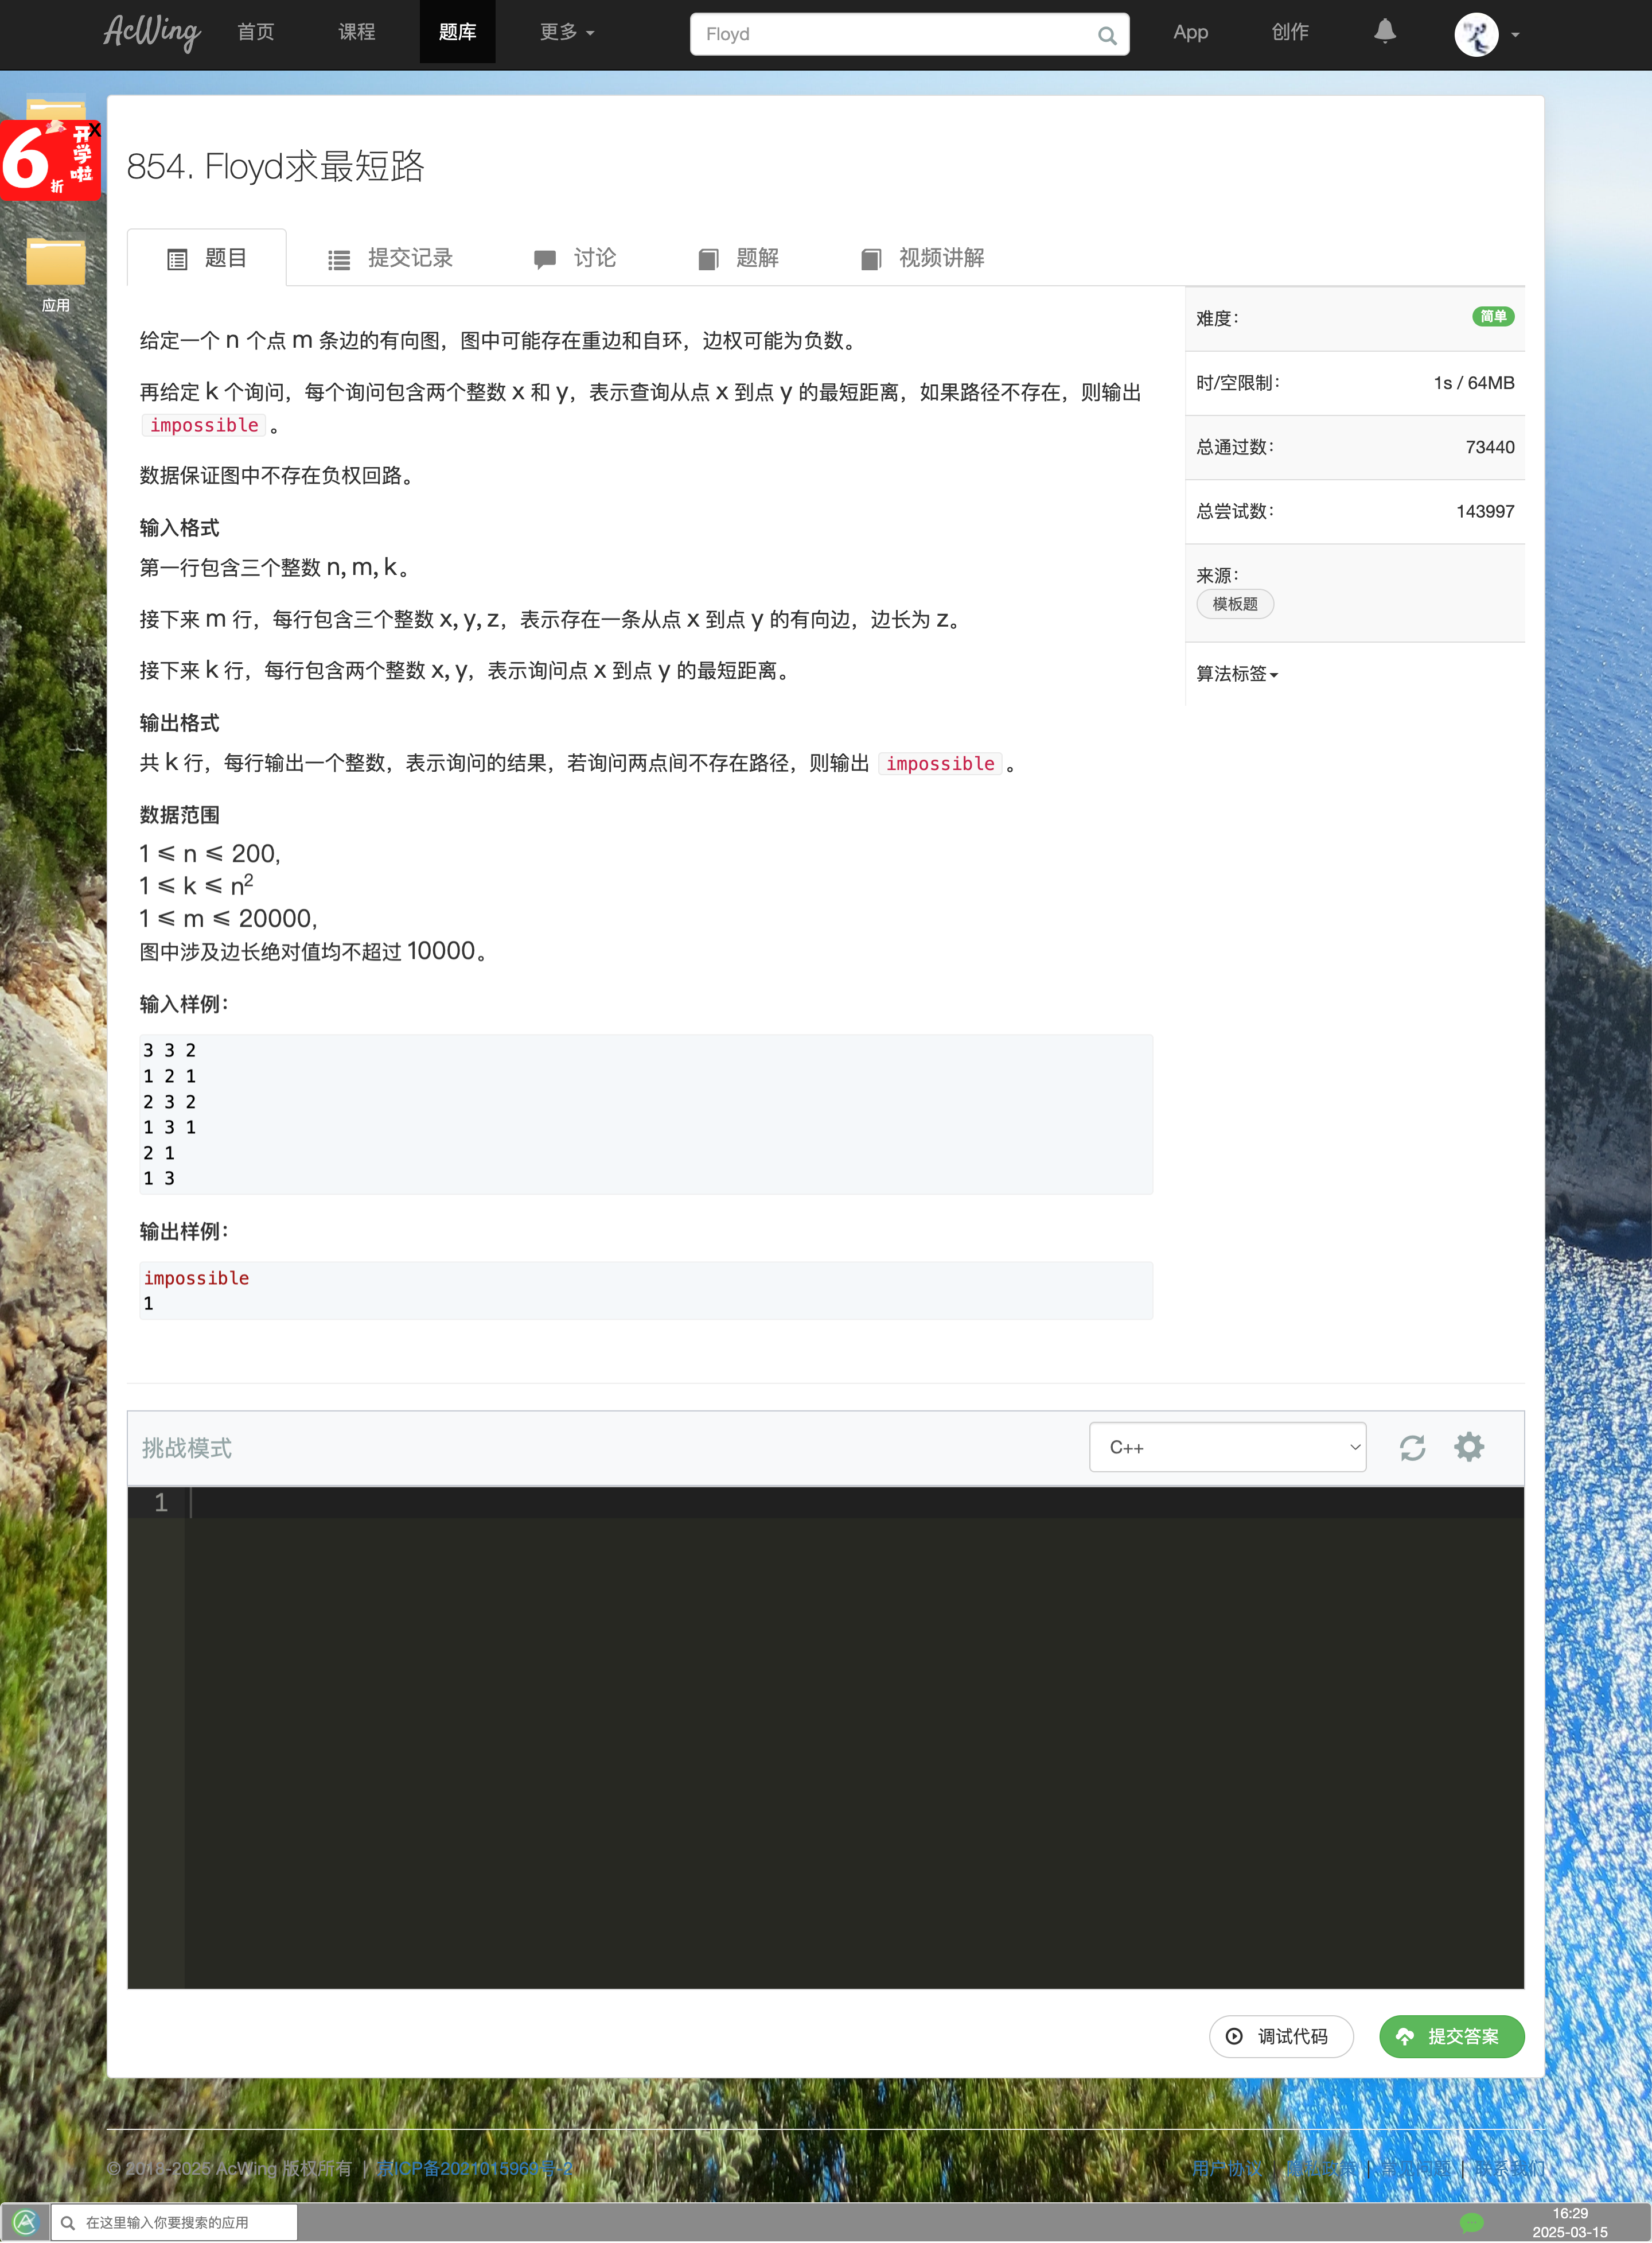This screenshot has width=1652, height=2243.
Task: Switch to the 提交记录 tab
Action: (x=390, y=258)
